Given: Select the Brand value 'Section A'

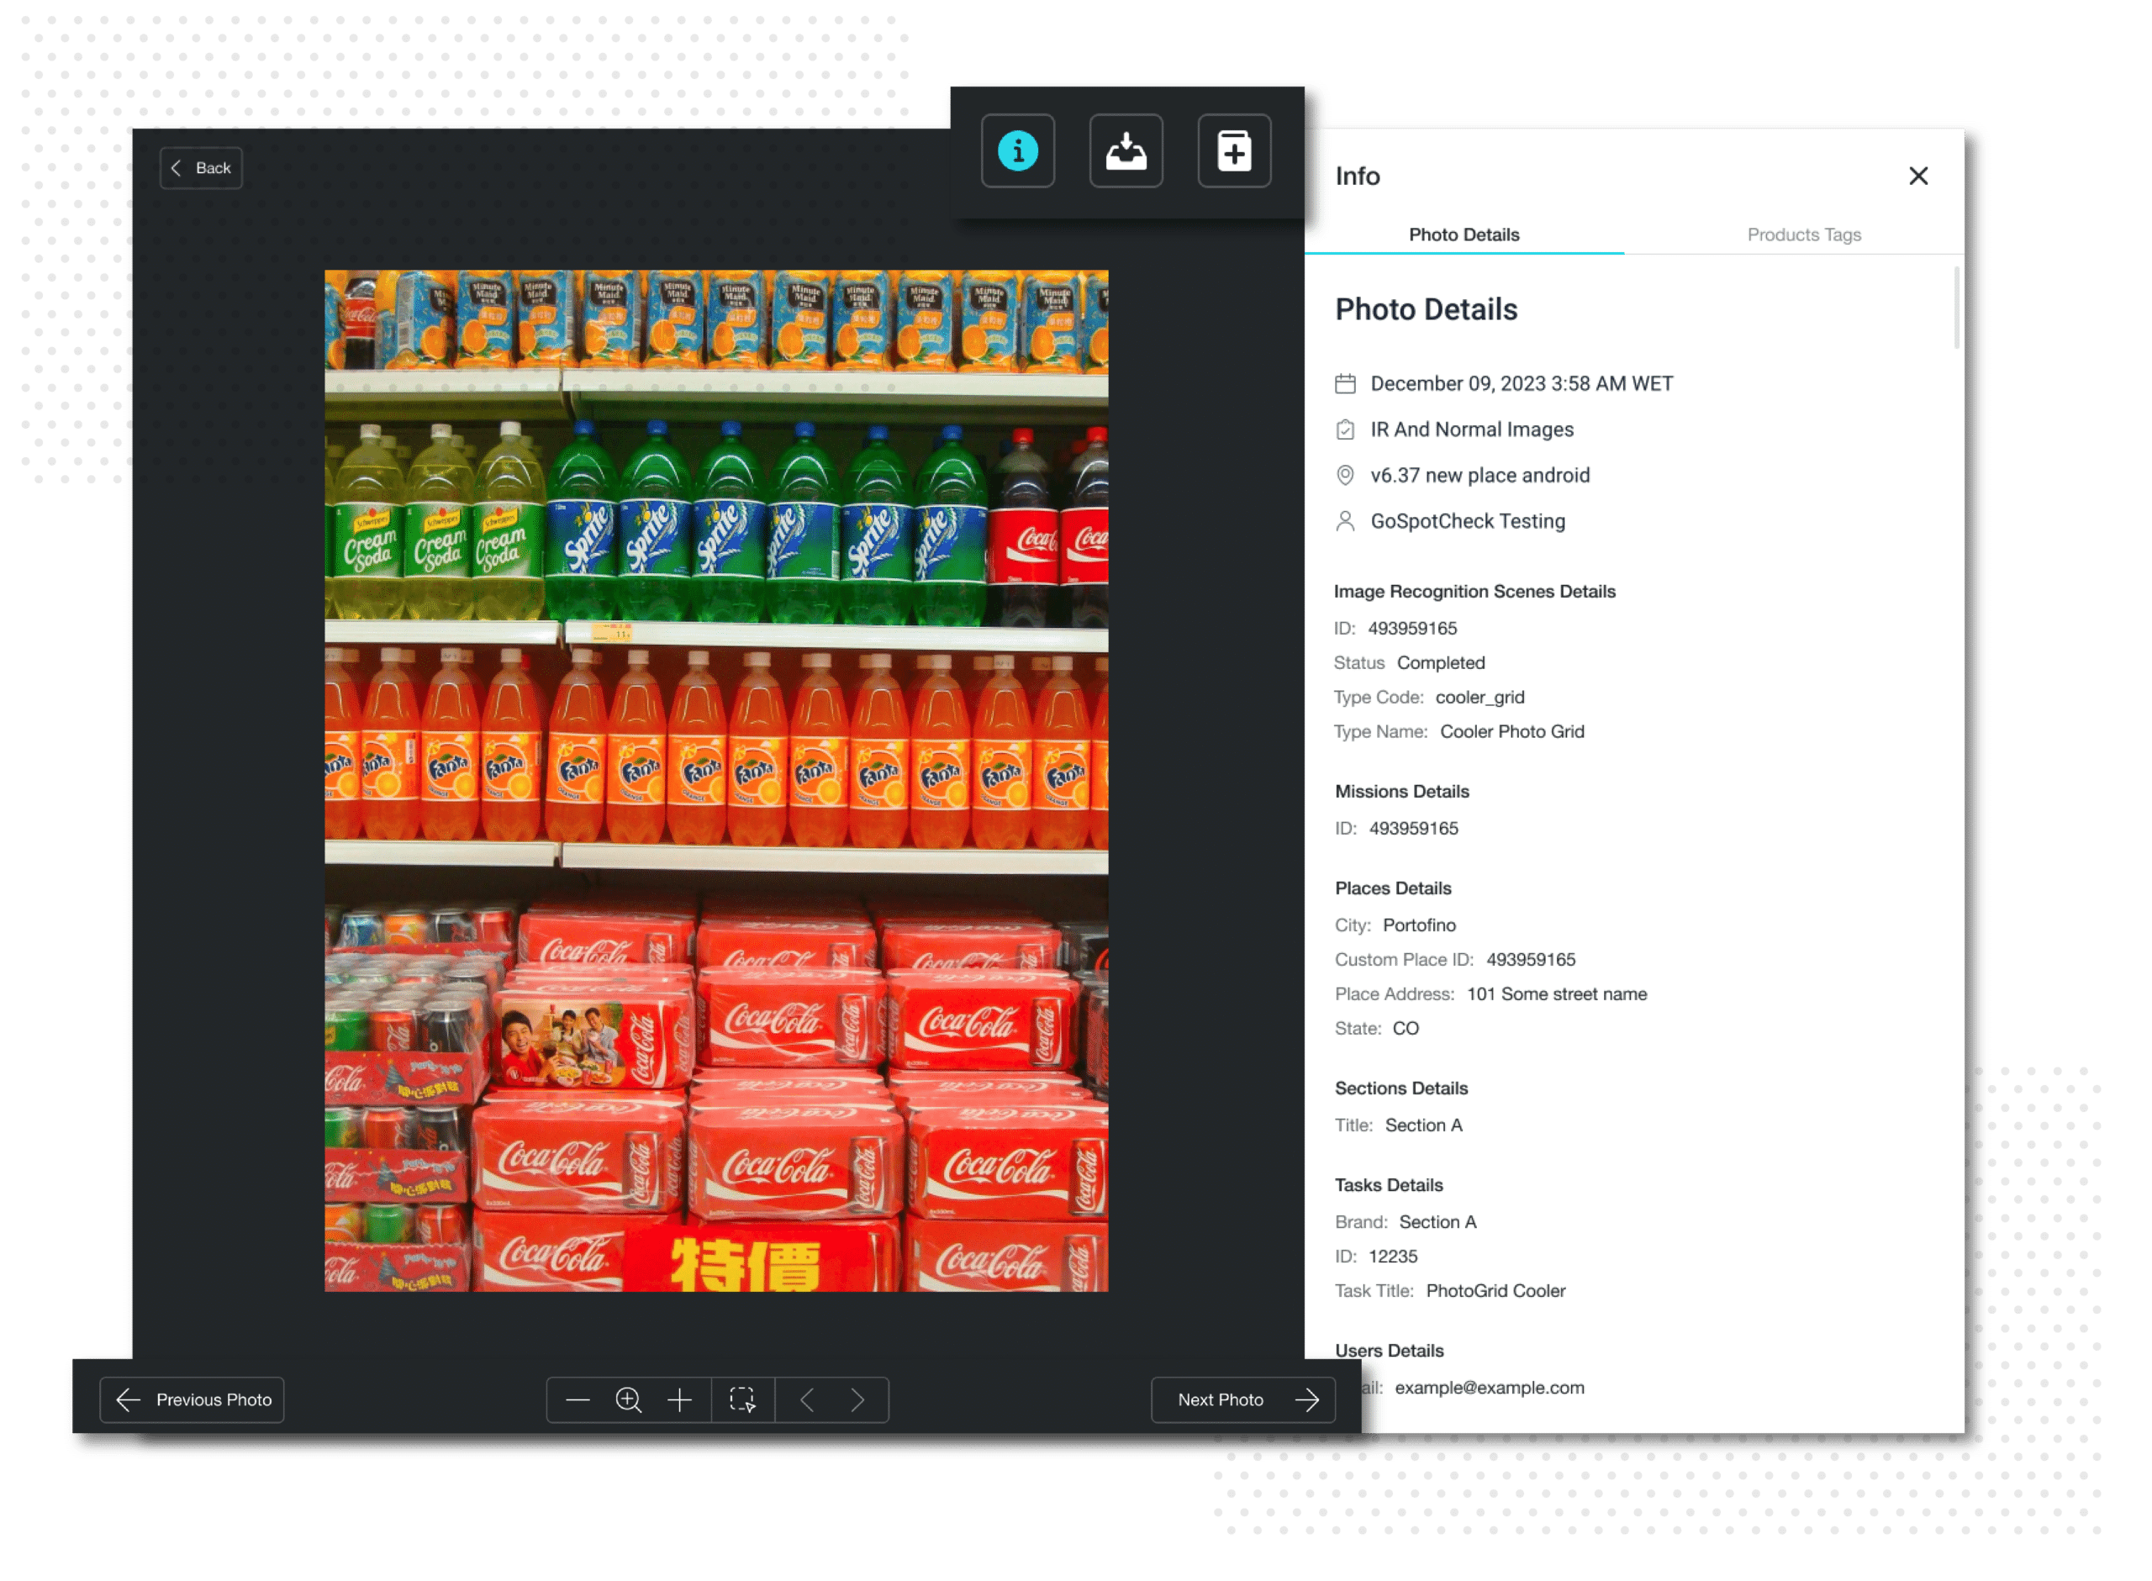Looking at the screenshot, I should (1437, 1222).
